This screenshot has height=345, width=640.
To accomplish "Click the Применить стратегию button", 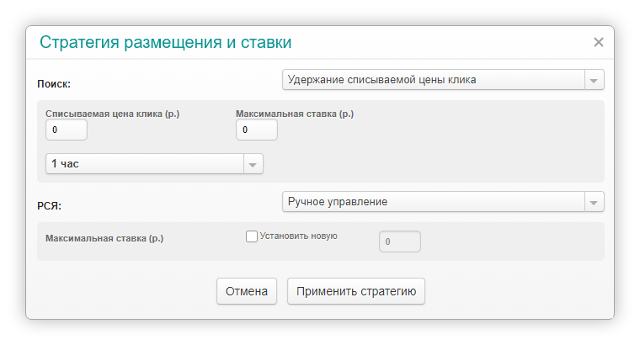I will [x=356, y=291].
